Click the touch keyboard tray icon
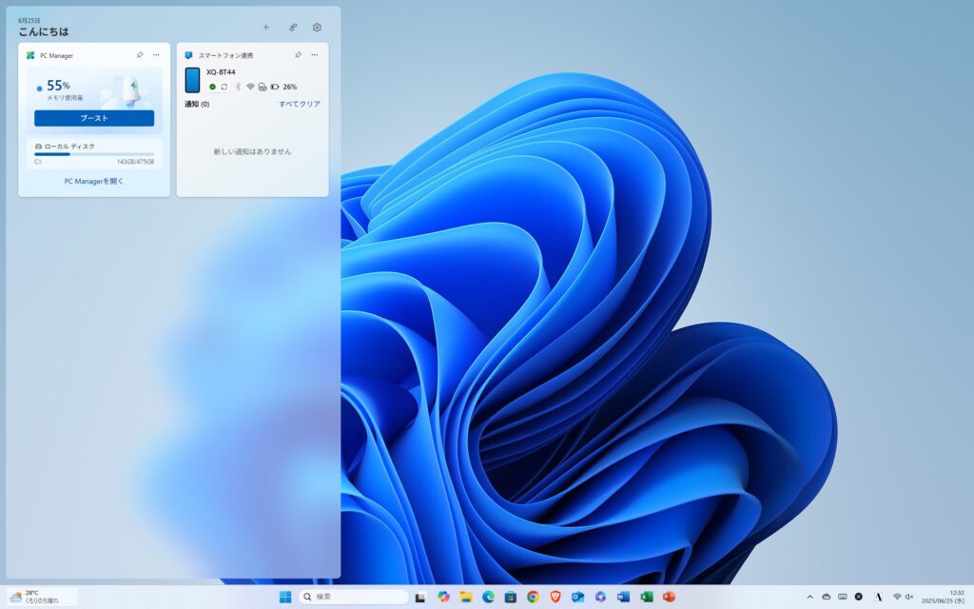Screen dimensions: 974x609 tap(843, 598)
